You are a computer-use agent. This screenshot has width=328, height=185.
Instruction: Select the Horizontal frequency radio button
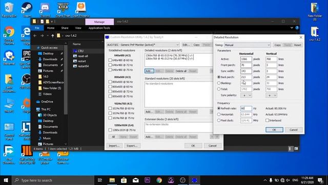(219, 114)
